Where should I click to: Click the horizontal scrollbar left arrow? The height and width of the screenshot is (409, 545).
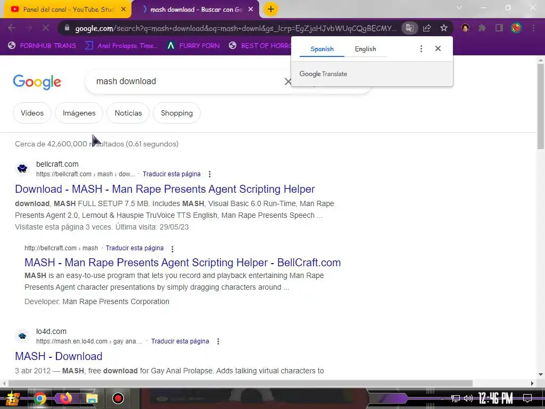coord(4,383)
